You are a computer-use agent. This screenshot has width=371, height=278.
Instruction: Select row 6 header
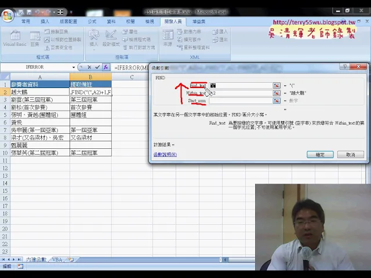[5, 122]
